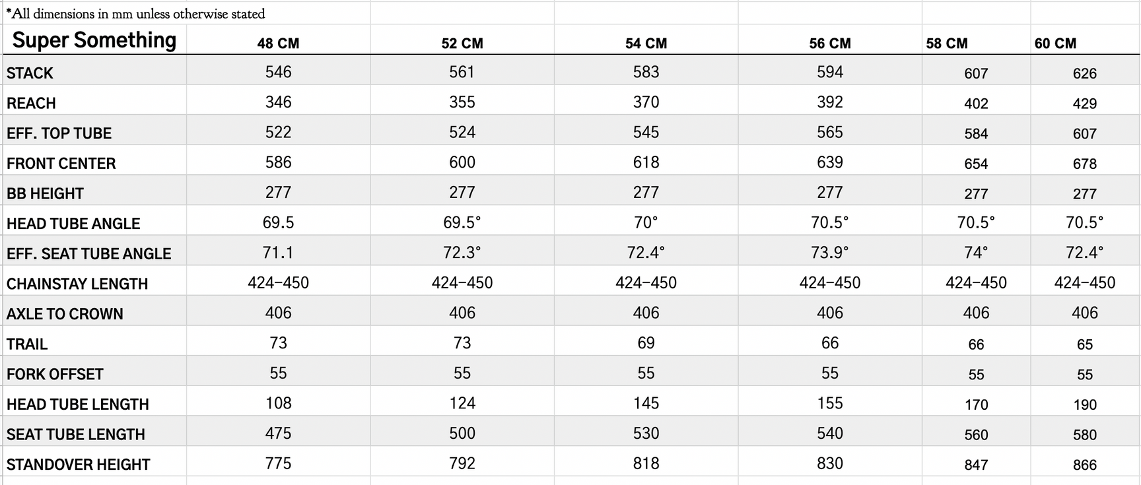Screen dimensions: 1141x485
Task: Select the 48 CM column header
Action: 278,44
